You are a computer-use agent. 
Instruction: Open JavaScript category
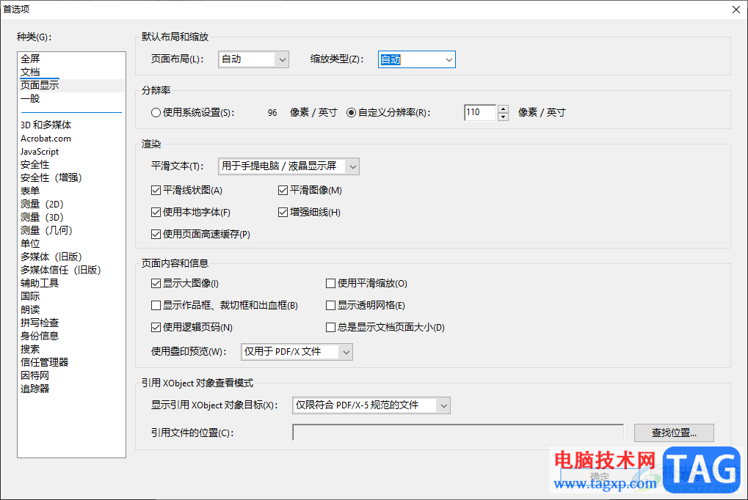(40, 152)
